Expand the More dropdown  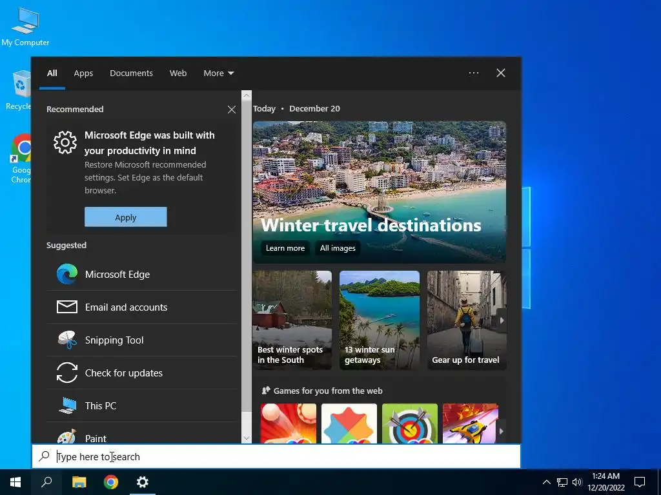[218, 73]
